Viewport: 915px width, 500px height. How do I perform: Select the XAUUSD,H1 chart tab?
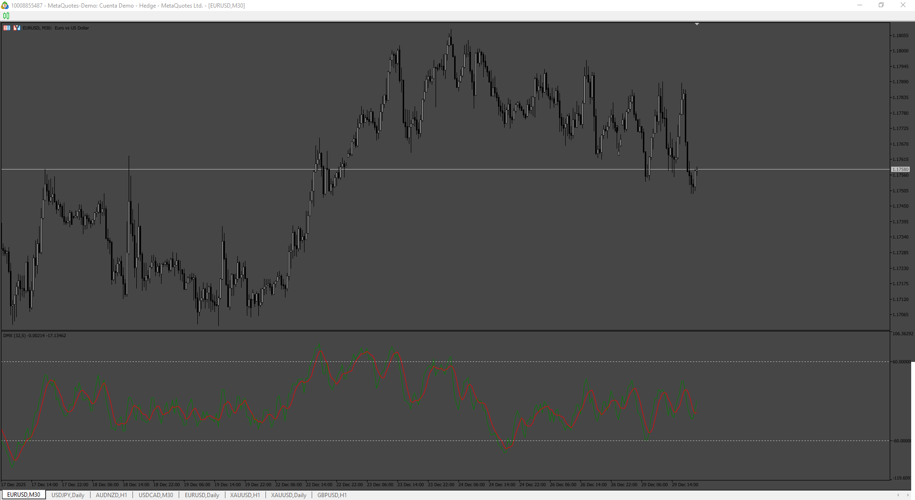tap(245, 495)
